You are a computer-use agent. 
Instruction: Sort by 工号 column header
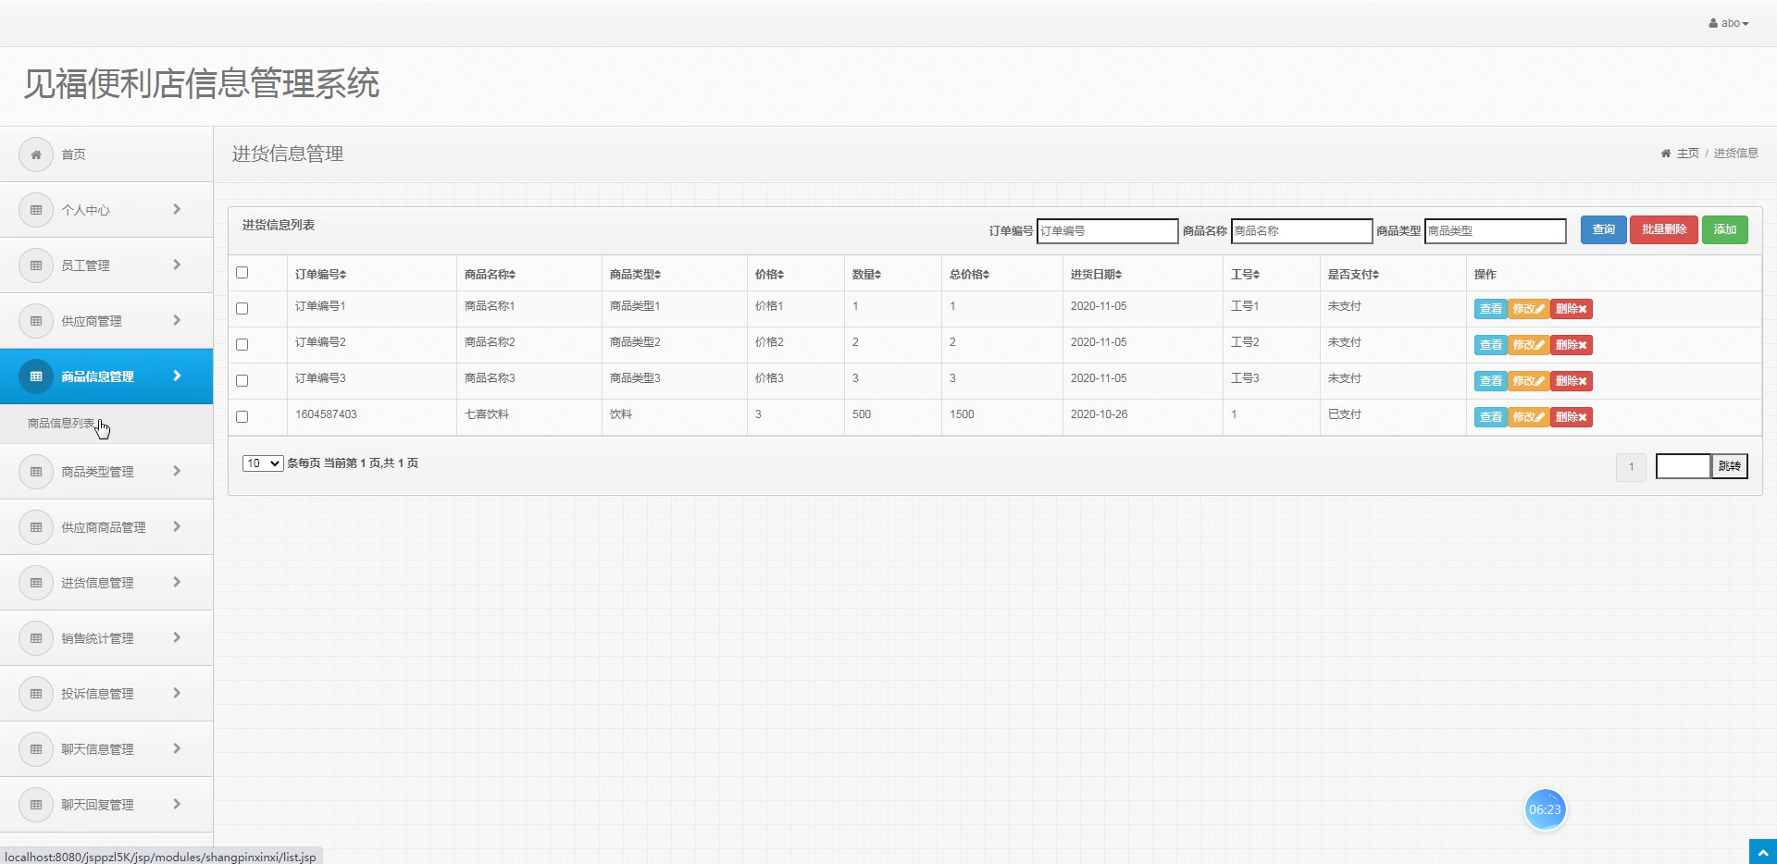(1245, 275)
